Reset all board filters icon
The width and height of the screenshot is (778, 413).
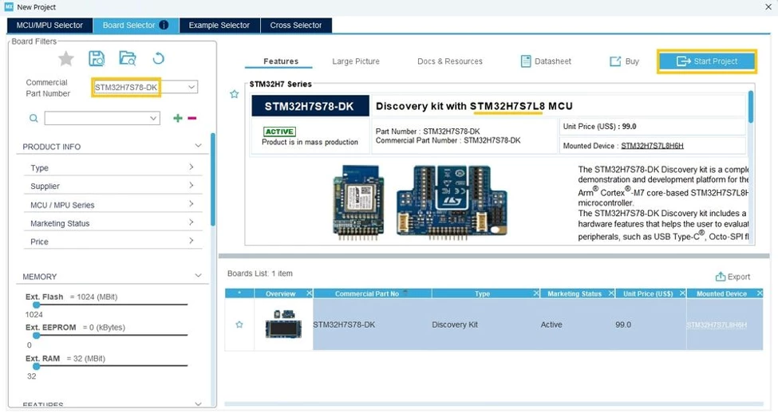click(x=158, y=58)
